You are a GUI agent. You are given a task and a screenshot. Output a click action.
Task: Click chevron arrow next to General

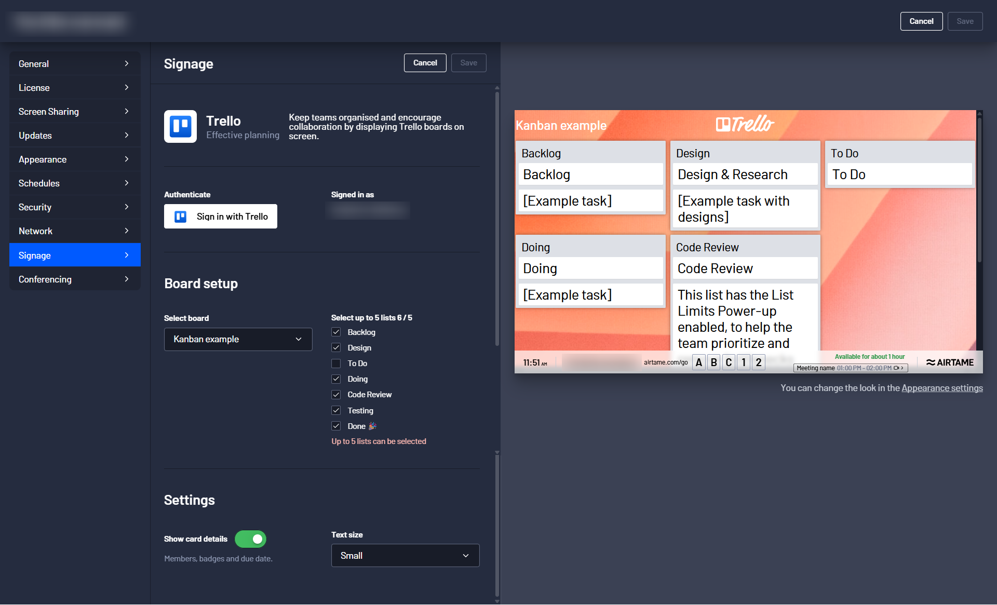126,63
